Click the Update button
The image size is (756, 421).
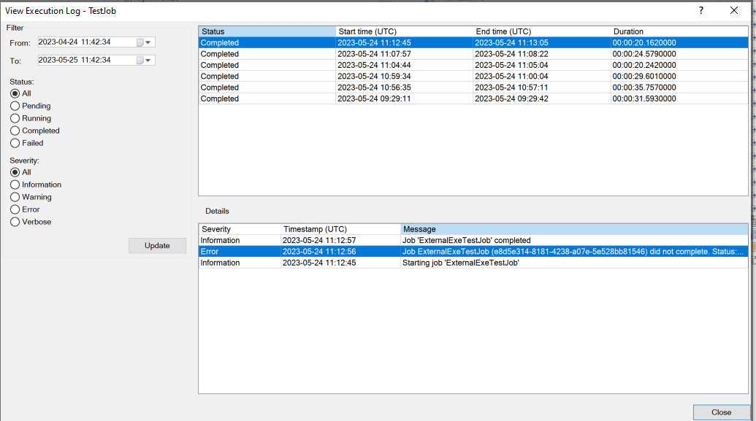click(x=157, y=246)
